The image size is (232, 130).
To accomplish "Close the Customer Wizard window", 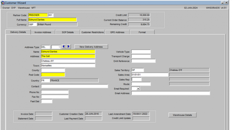I will (226, 3).
